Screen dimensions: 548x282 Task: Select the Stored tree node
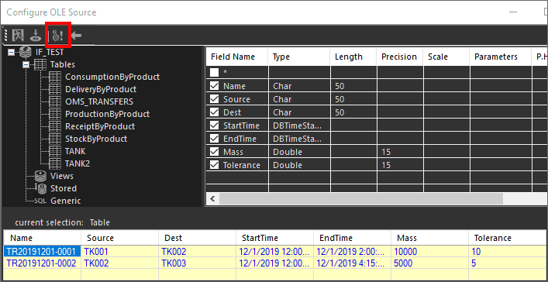[64, 188]
